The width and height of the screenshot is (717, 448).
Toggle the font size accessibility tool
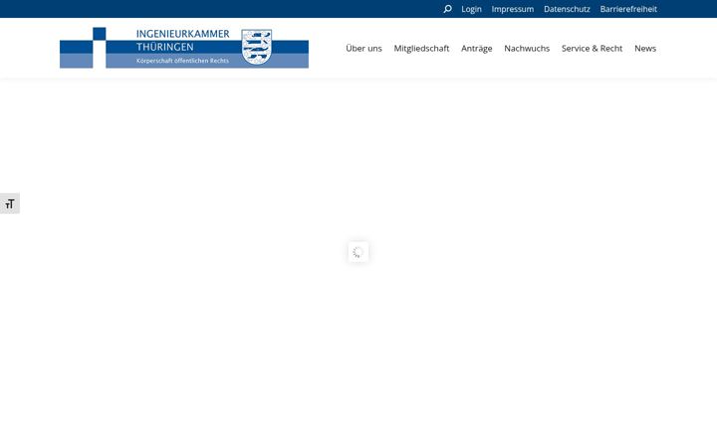10,203
